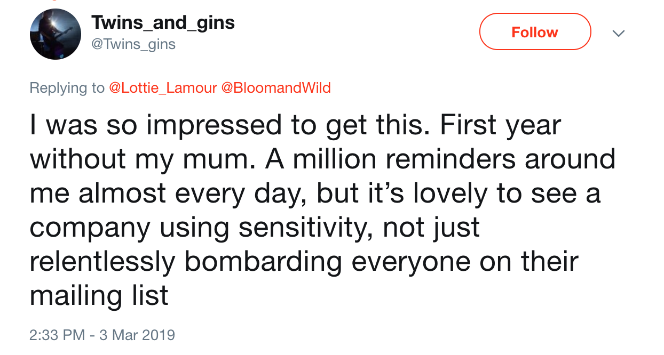The width and height of the screenshot is (664, 355).
Task: Open the @Lottie_Lamour mention link
Action: 162,88
